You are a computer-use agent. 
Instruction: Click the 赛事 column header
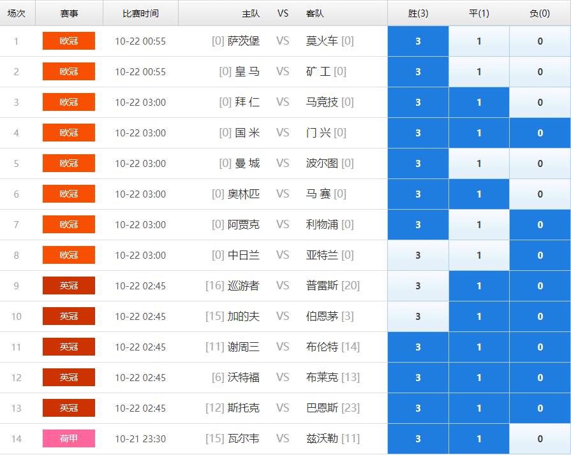coord(69,13)
